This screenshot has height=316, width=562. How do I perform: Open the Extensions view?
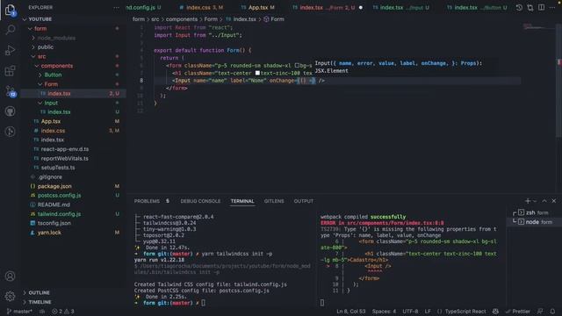(10, 70)
